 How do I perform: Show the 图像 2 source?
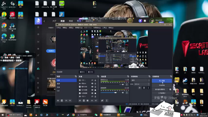click(x=92, y=80)
